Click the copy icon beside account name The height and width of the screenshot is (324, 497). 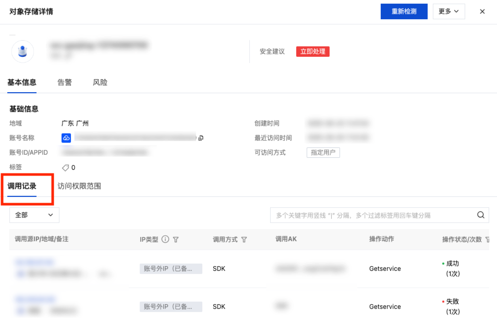click(201, 138)
